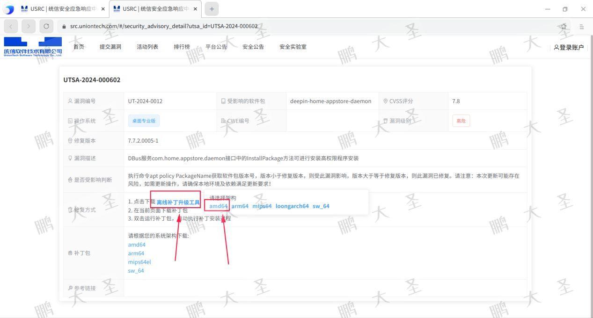Click the 请根据您的系统架构下载 instruction text
This screenshot has height=318, width=593.
pyautogui.click(x=158, y=236)
